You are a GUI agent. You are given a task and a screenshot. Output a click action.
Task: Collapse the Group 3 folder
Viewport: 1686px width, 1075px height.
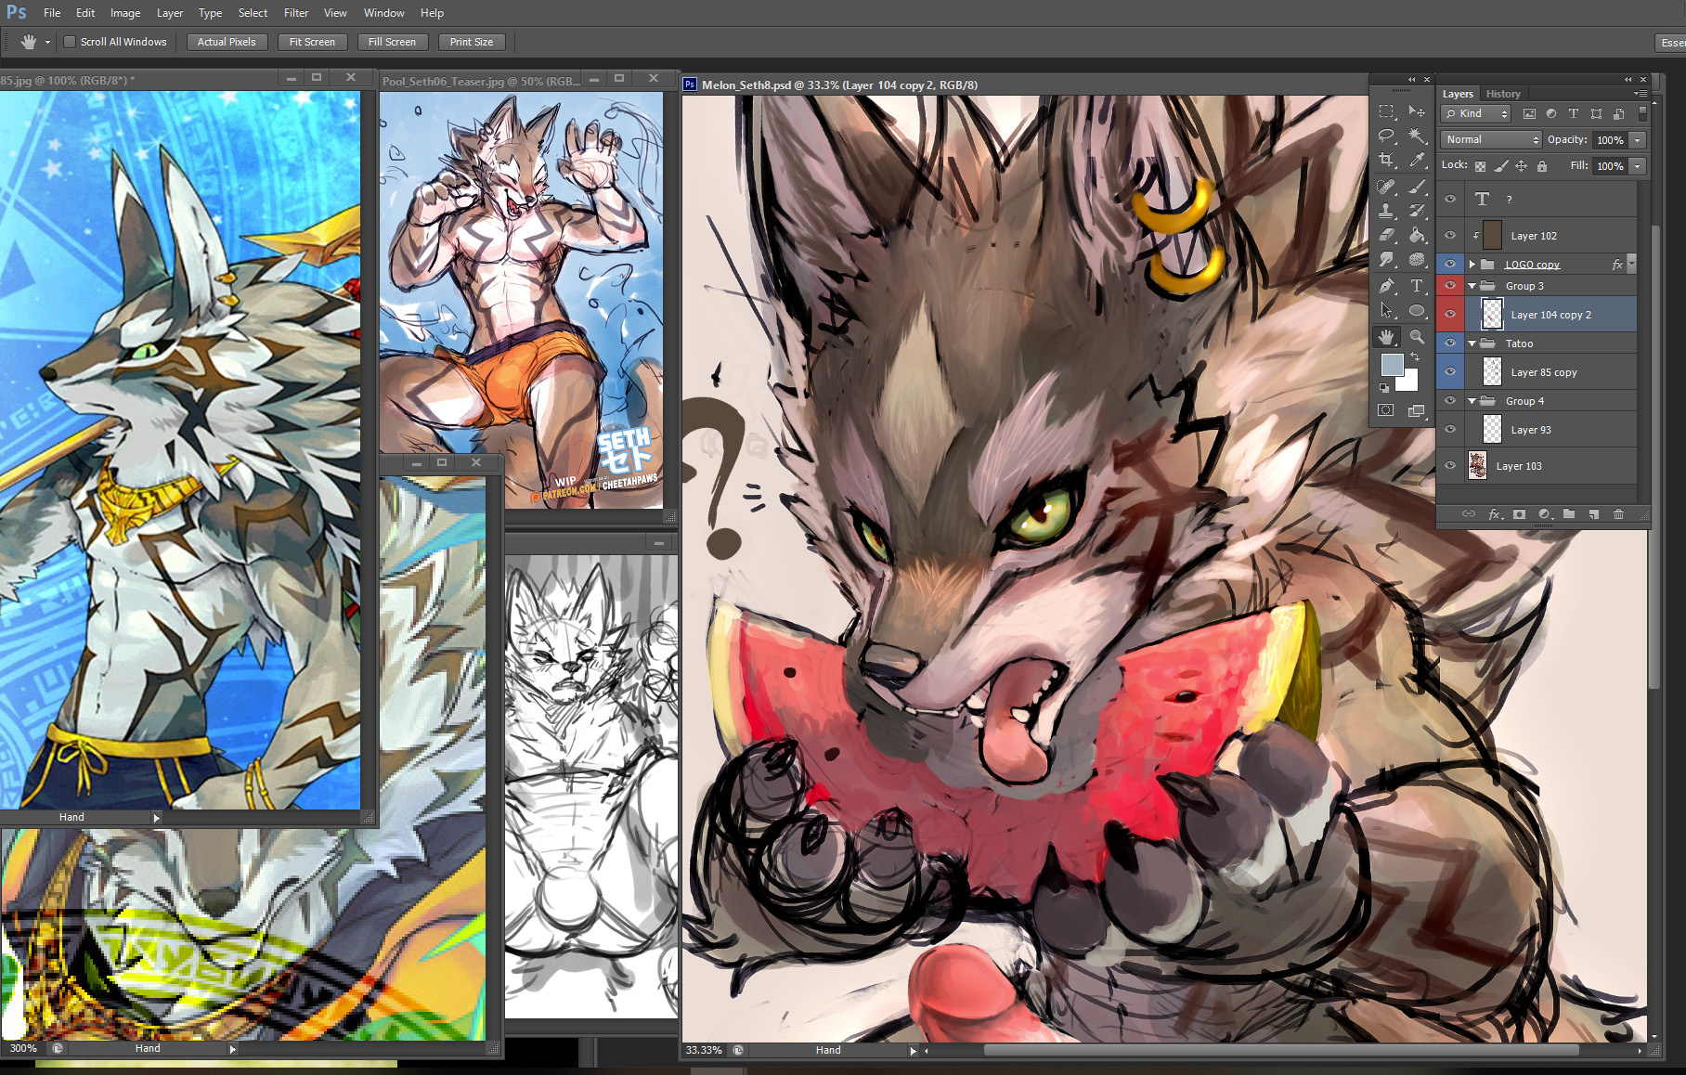click(1472, 286)
